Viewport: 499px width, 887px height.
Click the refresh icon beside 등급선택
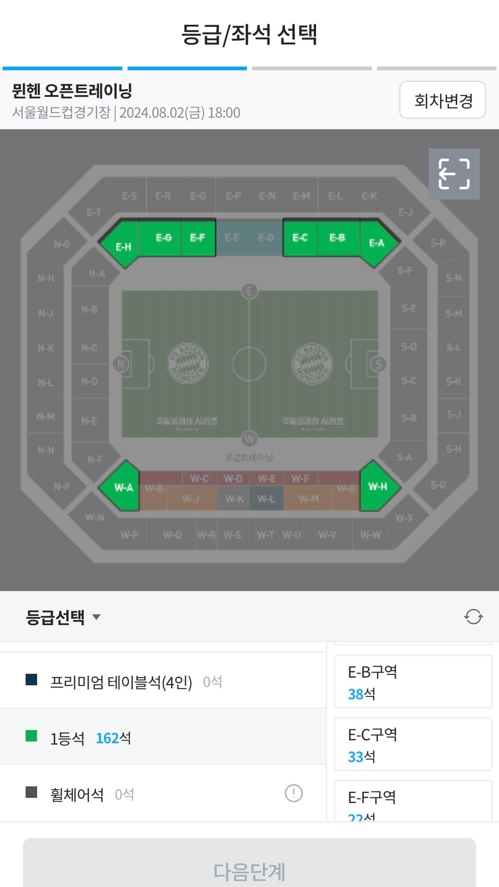tap(473, 616)
